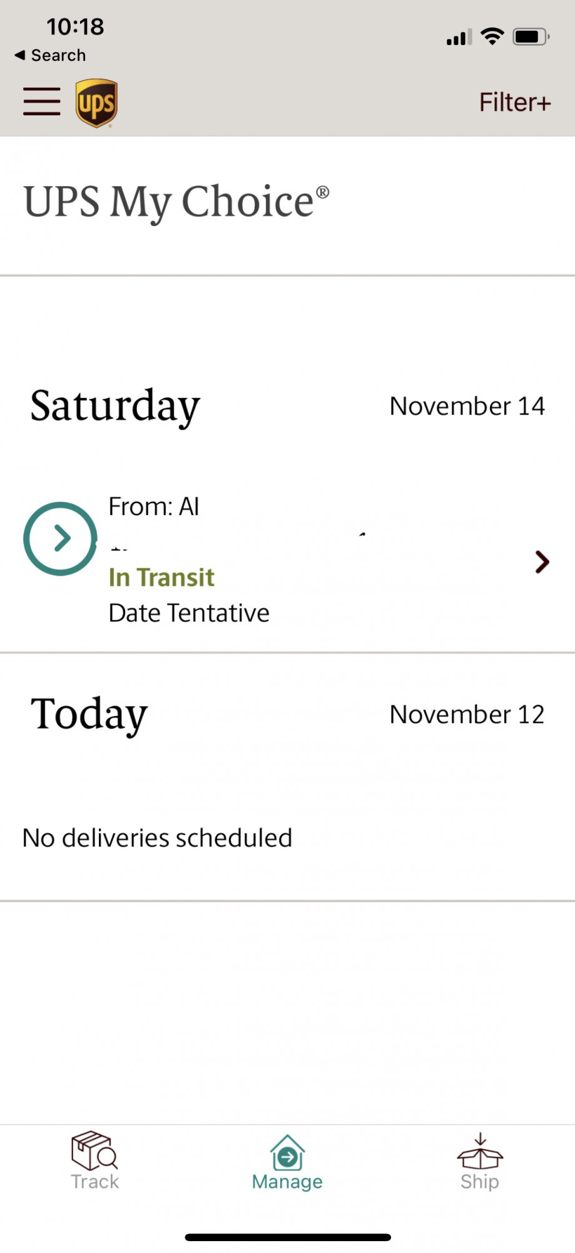Tap the Wi-Fi status icon
This screenshot has height=1253, width=575.
pos(492,36)
